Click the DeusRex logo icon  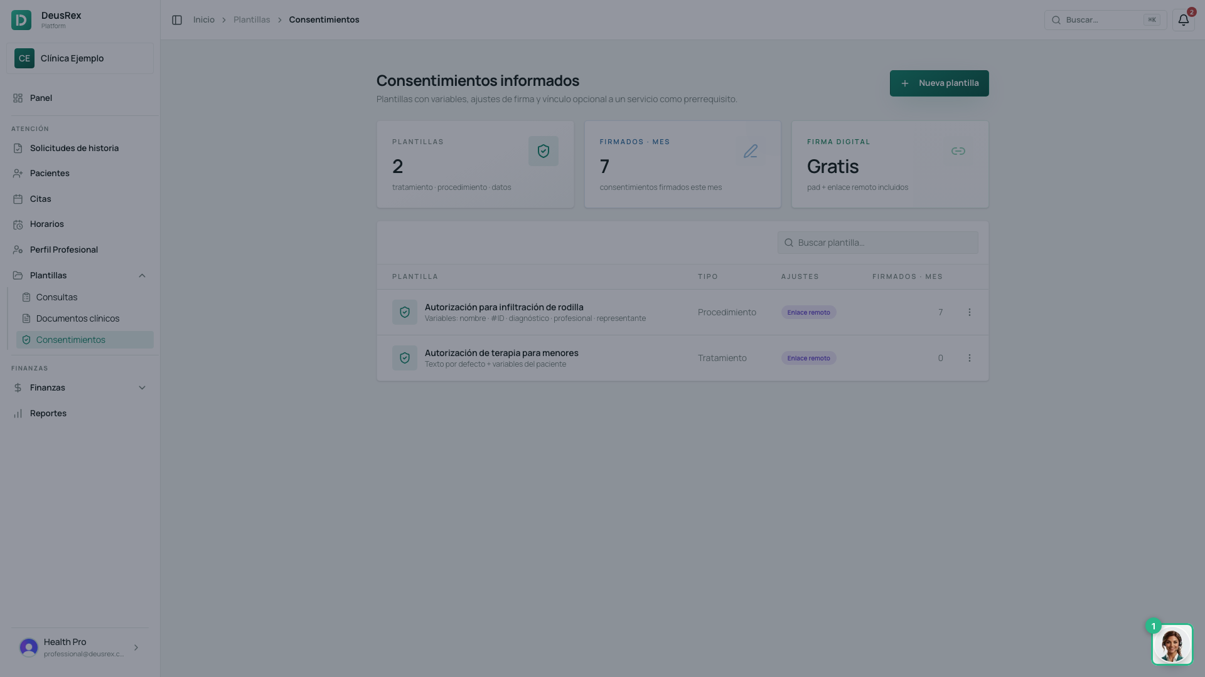coord(21,20)
